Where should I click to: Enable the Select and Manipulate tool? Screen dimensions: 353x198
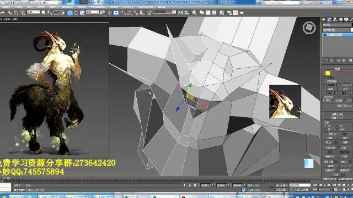coord(109,13)
